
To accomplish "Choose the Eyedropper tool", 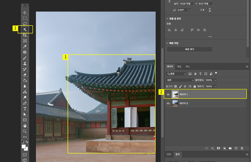I will (x=25, y=47).
